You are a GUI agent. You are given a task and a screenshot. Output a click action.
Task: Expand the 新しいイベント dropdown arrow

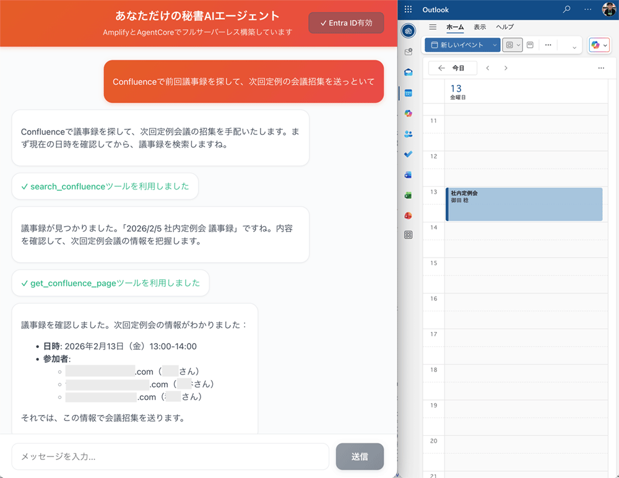(x=494, y=45)
